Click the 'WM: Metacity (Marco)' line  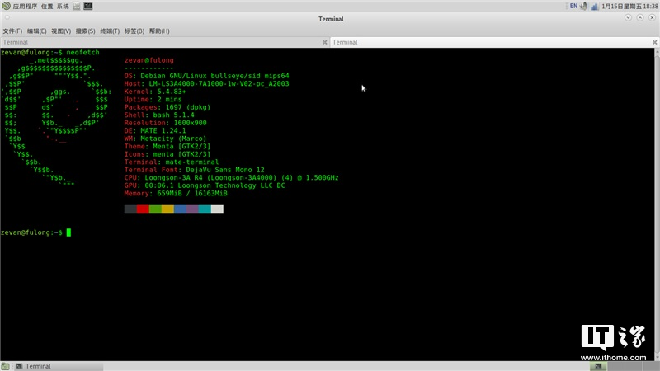pyautogui.click(x=166, y=139)
